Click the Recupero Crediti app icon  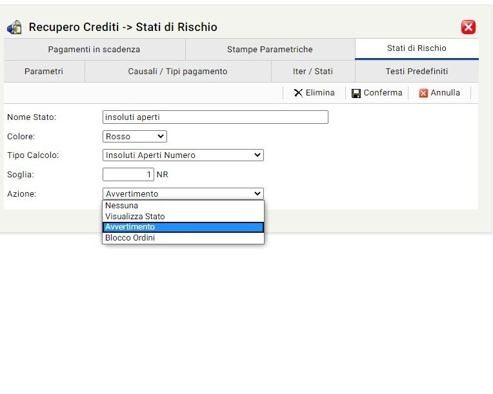14,27
